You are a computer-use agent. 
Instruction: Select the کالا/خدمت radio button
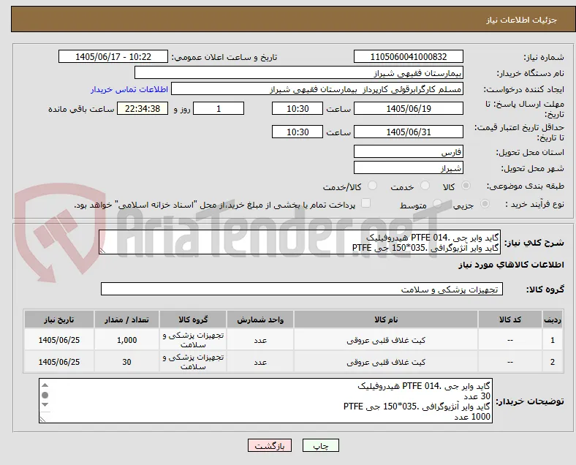point(373,186)
